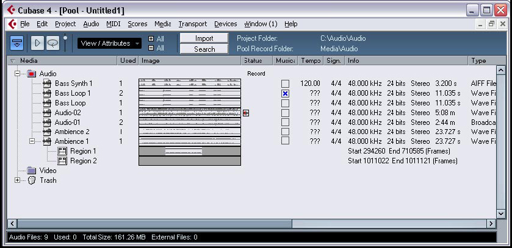Viewport: 512px width, 248px height.
Task: Select the Region 2 name
Action: click(x=83, y=161)
